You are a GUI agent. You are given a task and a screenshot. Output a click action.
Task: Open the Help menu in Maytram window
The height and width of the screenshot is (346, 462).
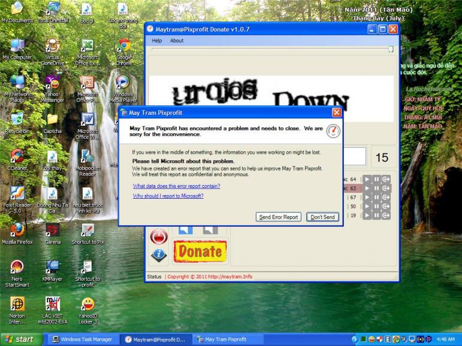tap(157, 41)
